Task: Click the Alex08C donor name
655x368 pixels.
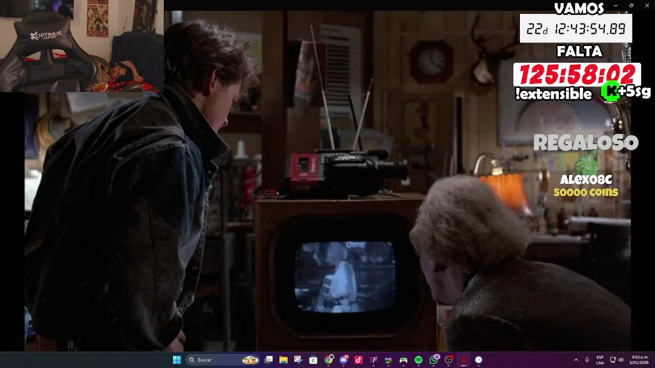Action: [x=586, y=179]
